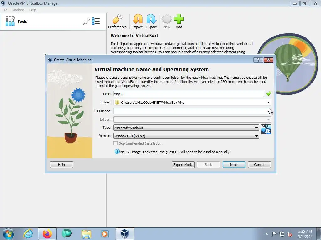321x240 pixels.
Task: Expand the Folder dropdown list
Action: coord(268,102)
